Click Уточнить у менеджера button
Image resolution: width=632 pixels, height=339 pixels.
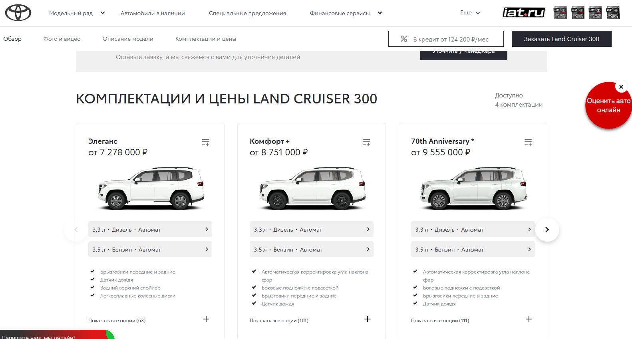pyautogui.click(x=464, y=55)
